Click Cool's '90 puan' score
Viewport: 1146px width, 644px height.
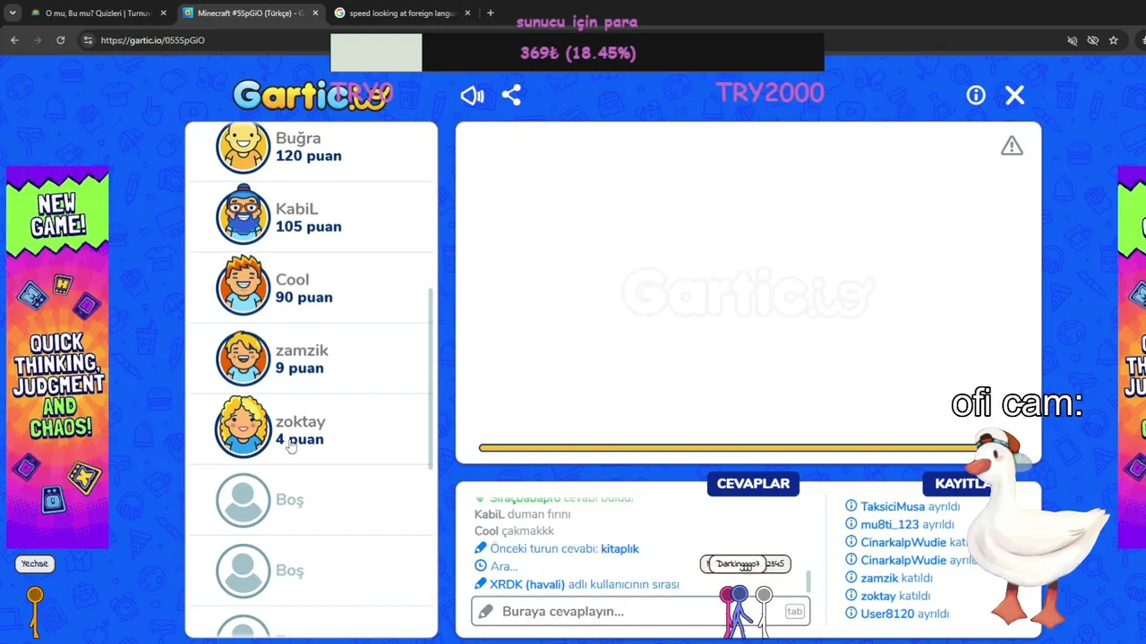click(x=304, y=297)
